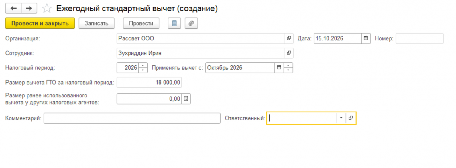Click the Размер вычета ГТО field 18 000,00
The width and height of the screenshot is (456, 168).
click(x=149, y=83)
